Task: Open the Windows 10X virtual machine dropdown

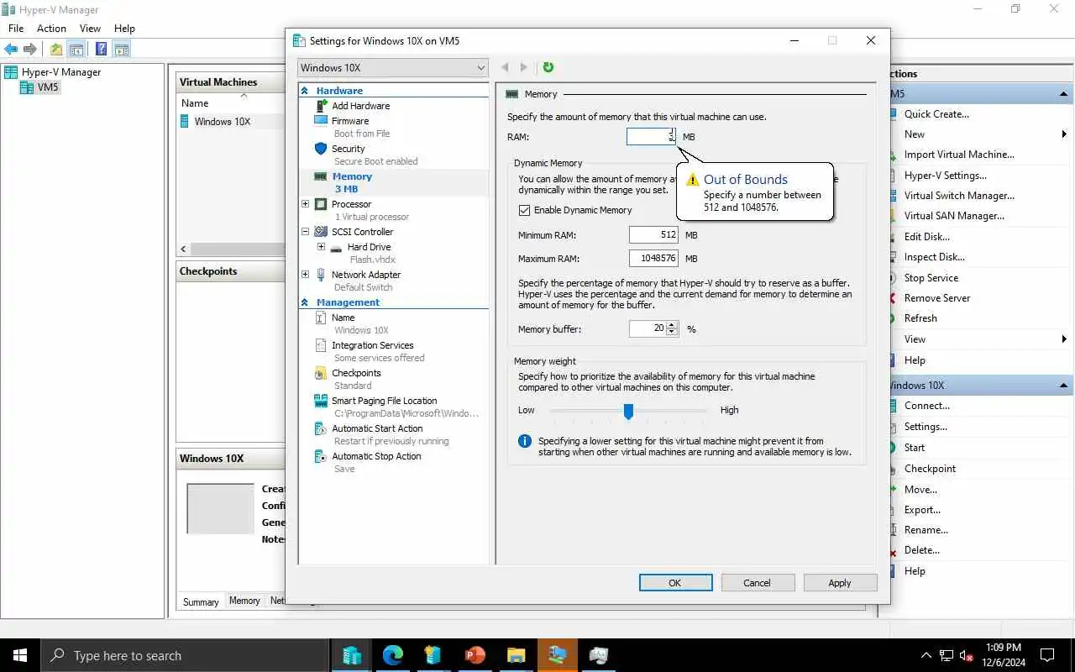Action: [x=393, y=68]
